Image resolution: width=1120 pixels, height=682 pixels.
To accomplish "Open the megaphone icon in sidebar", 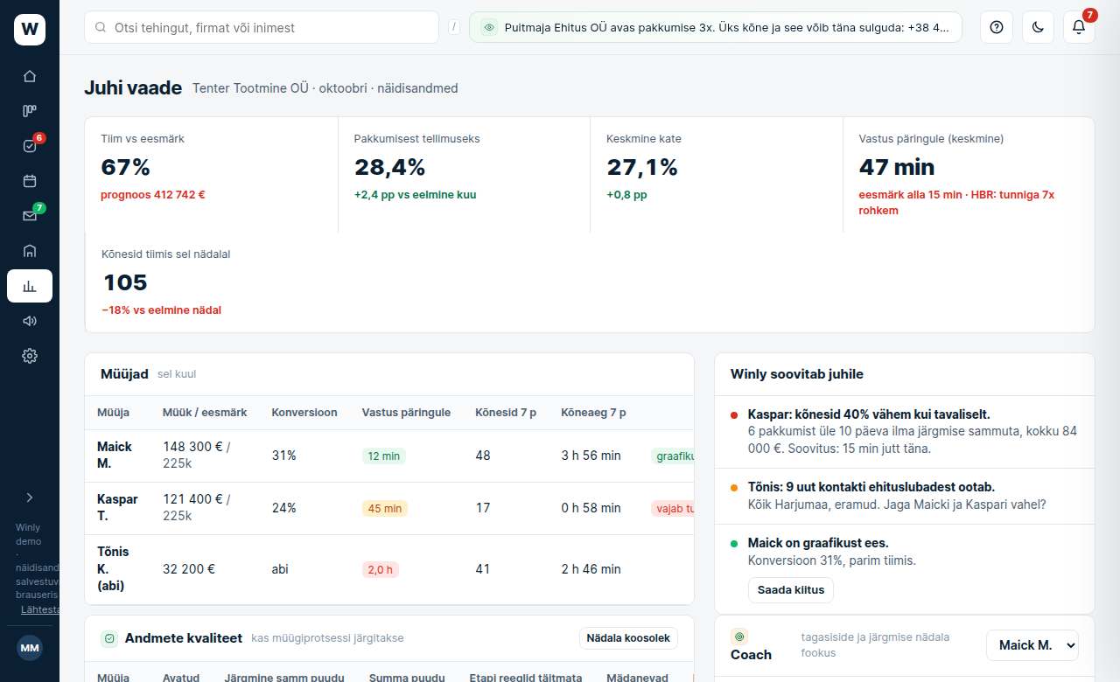I will tap(30, 321).
